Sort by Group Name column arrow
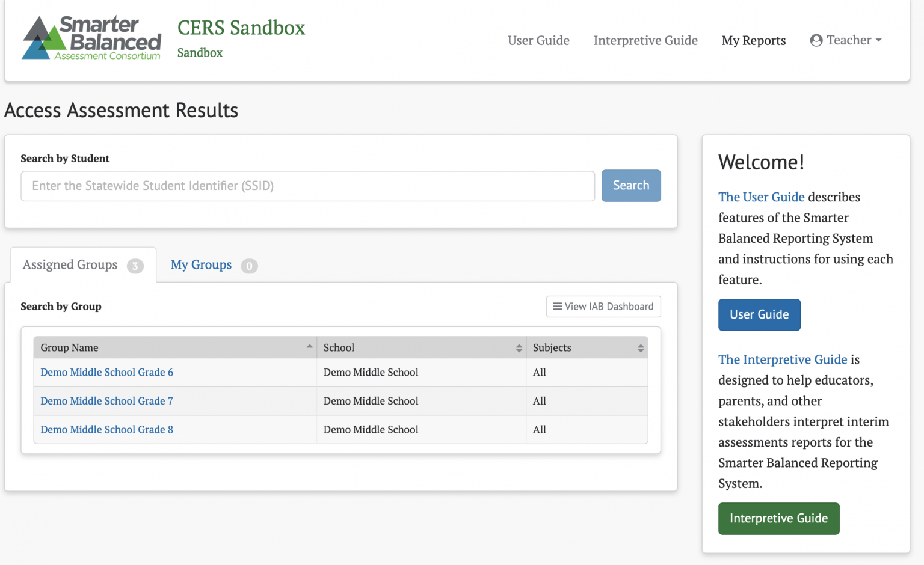 click(x=309, y=347)
